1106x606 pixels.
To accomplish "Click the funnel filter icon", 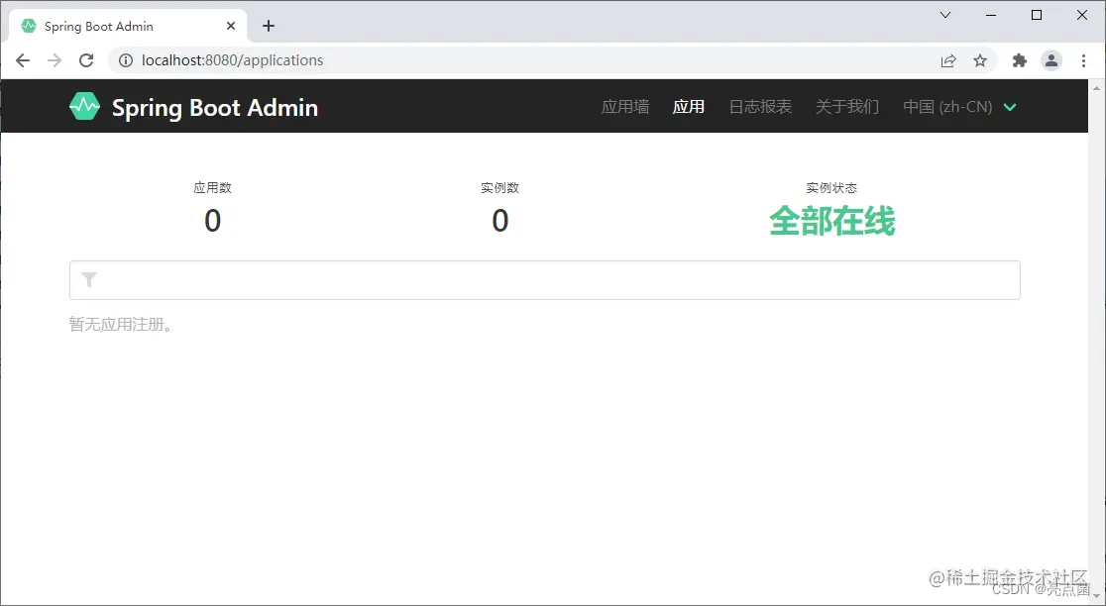I will [x=89, y=280].
